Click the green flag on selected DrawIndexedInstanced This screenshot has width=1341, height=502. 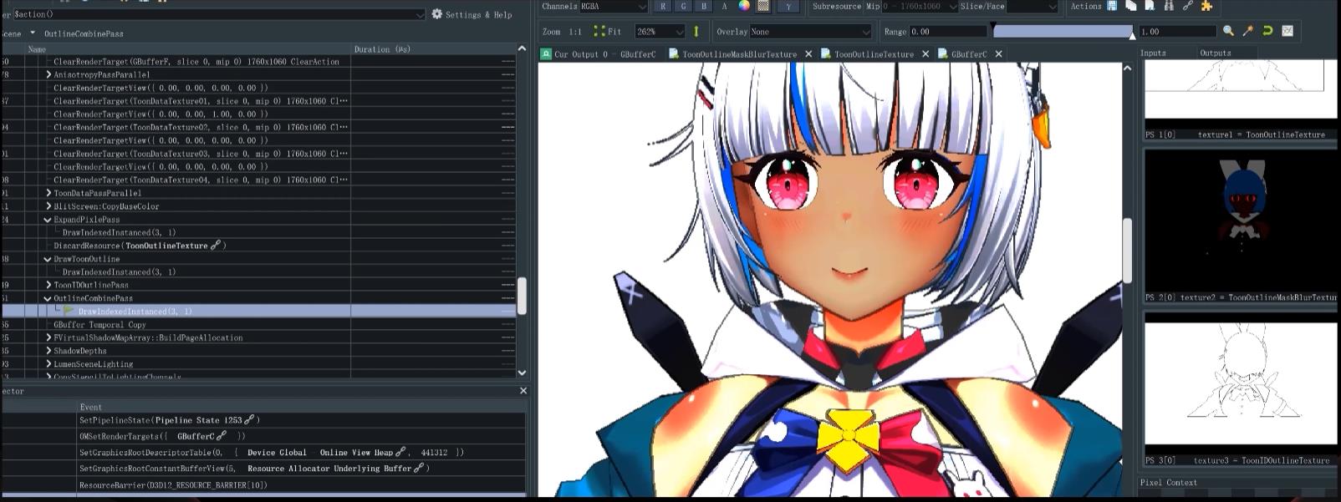[x=69, y=311]
